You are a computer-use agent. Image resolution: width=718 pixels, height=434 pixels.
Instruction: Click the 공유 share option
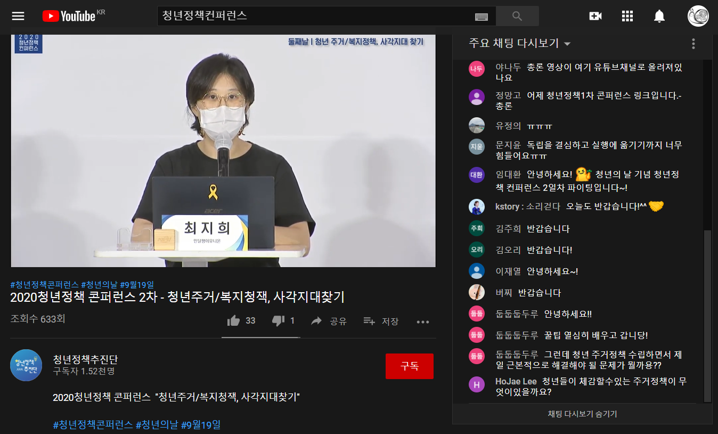click(x=329, y=321)
